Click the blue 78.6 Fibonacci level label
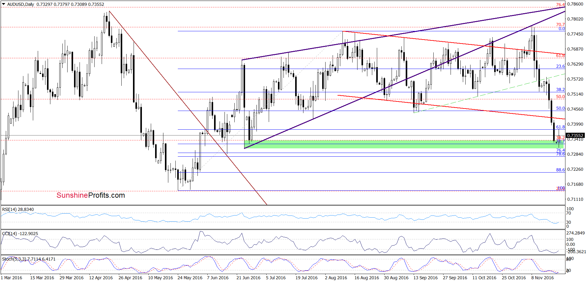 pos(561,154)
